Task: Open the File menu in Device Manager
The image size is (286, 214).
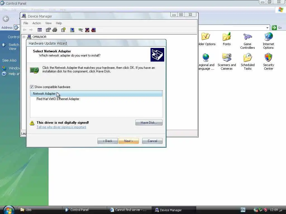Action: 26,23
